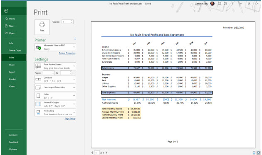
Task: Click the Luther maddy account name
Action: [x=201, y=4]
